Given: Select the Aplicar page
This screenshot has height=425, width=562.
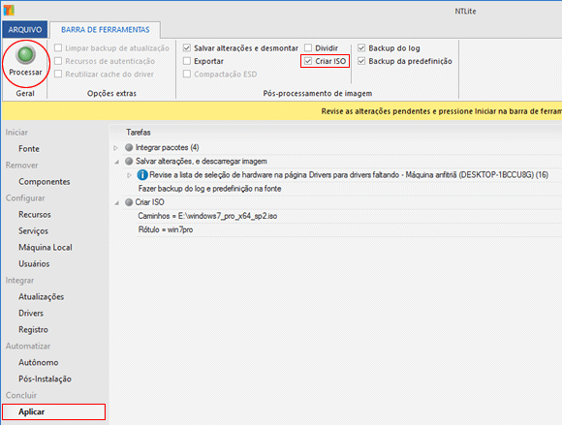Looking at the screenshot, I should click(x=53, y=411).
